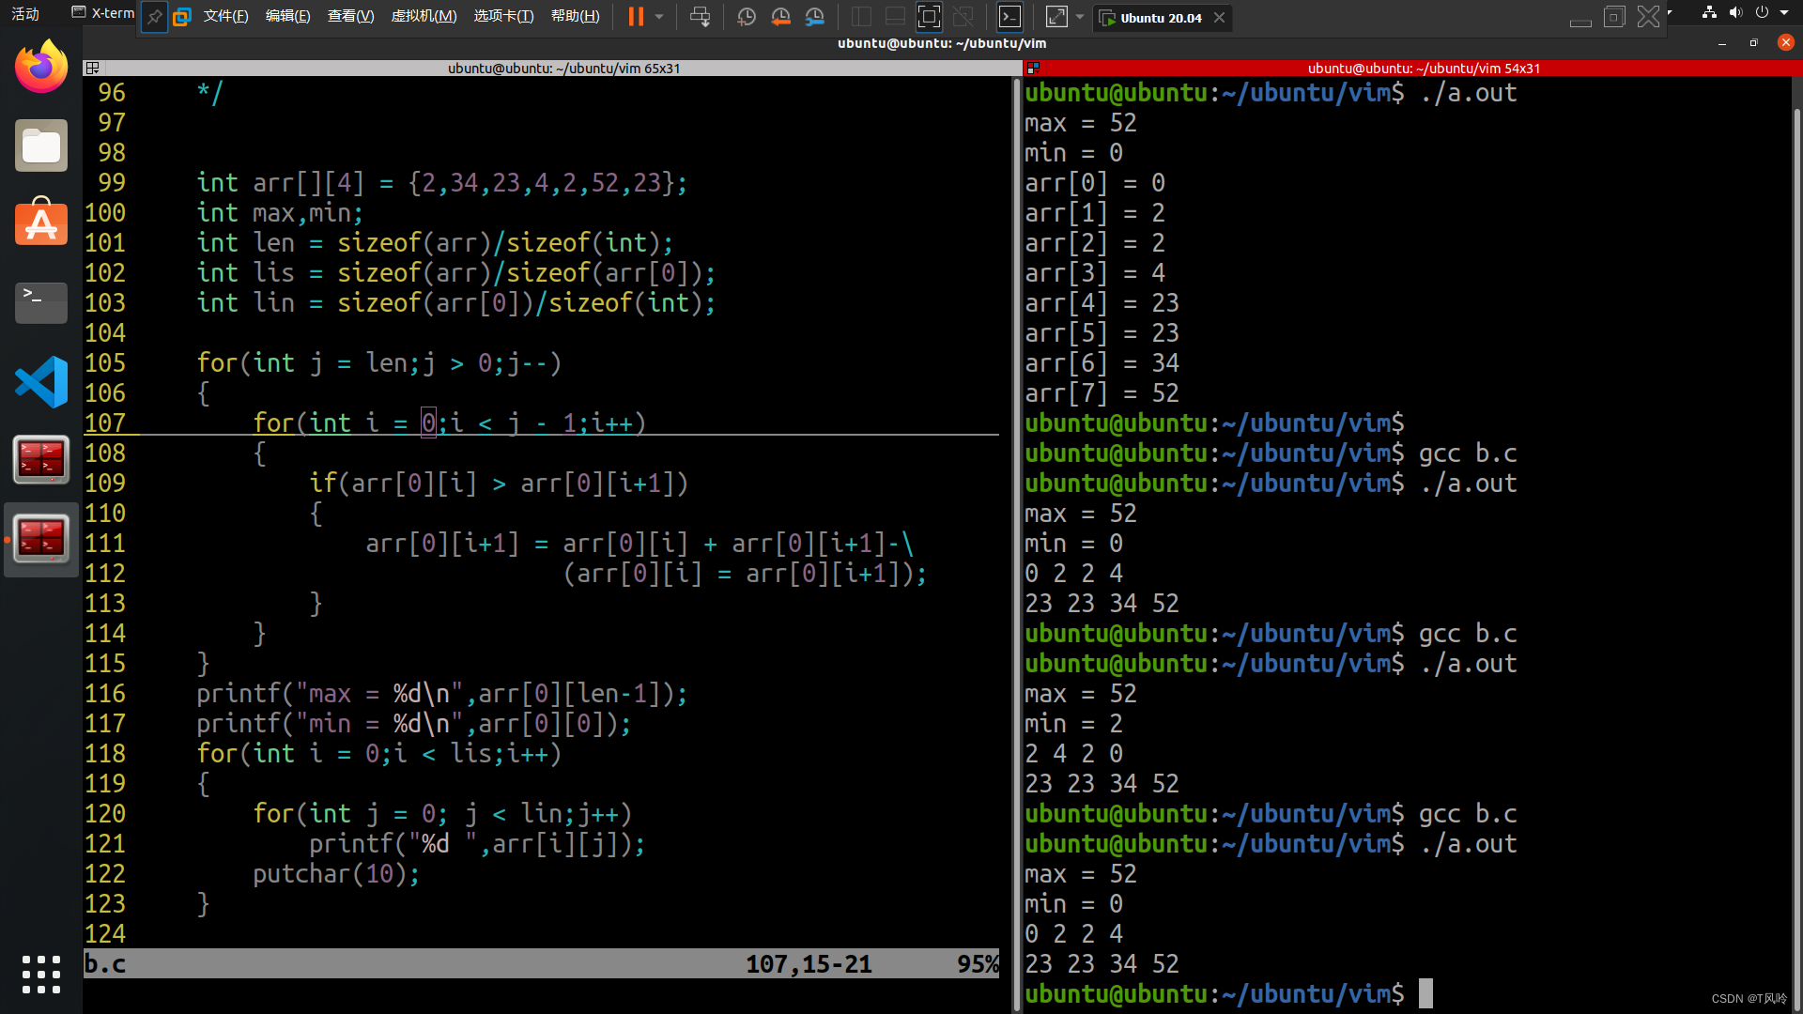Click the stretch guest display icon

[1056, 16]
